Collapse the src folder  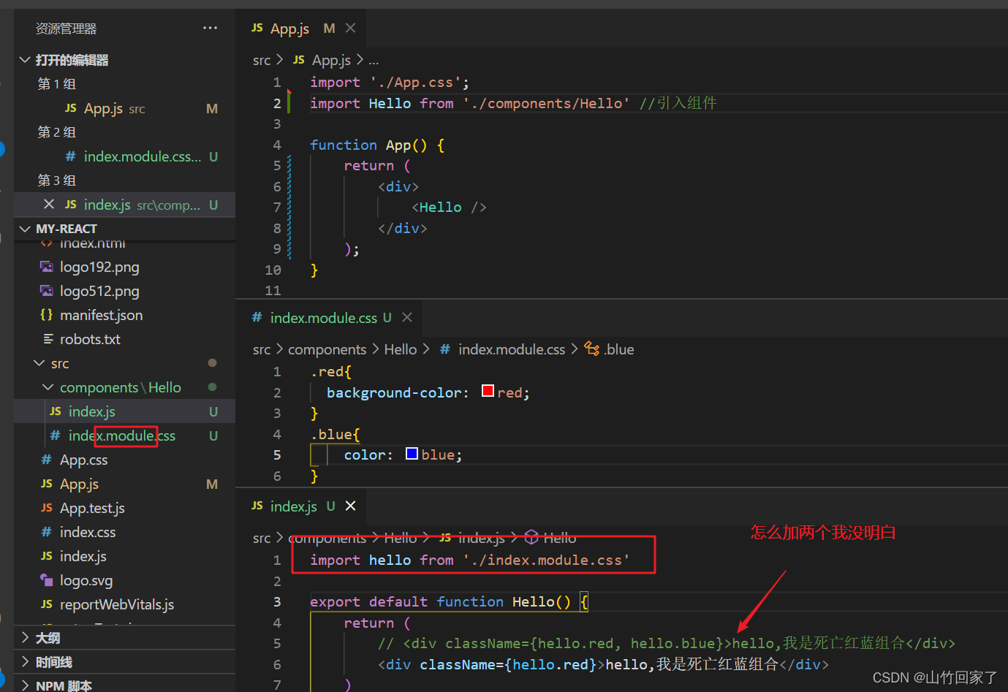(39, 363)
